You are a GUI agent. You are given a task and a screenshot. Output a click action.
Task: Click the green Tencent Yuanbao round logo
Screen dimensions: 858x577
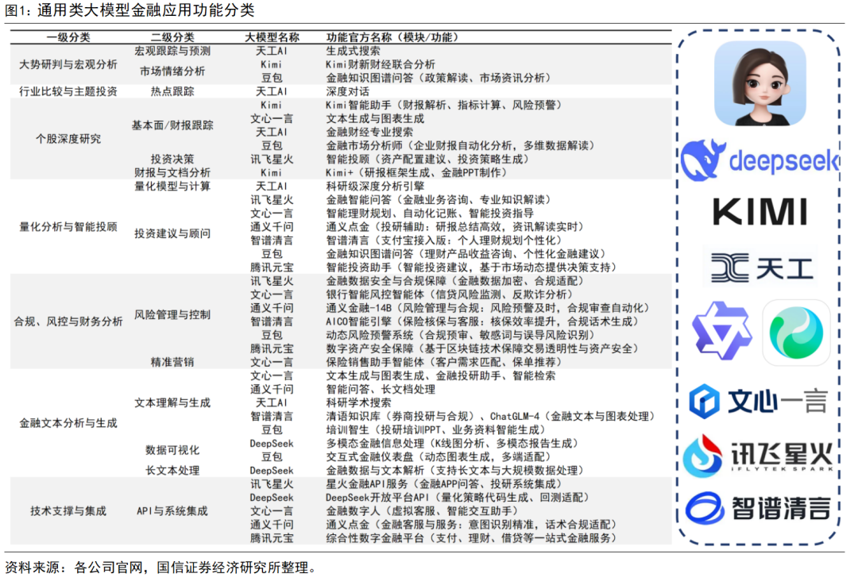pos(796,333)
